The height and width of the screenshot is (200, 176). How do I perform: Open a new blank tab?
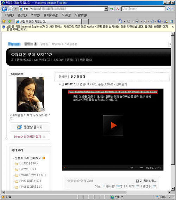(x=85, y=22)
